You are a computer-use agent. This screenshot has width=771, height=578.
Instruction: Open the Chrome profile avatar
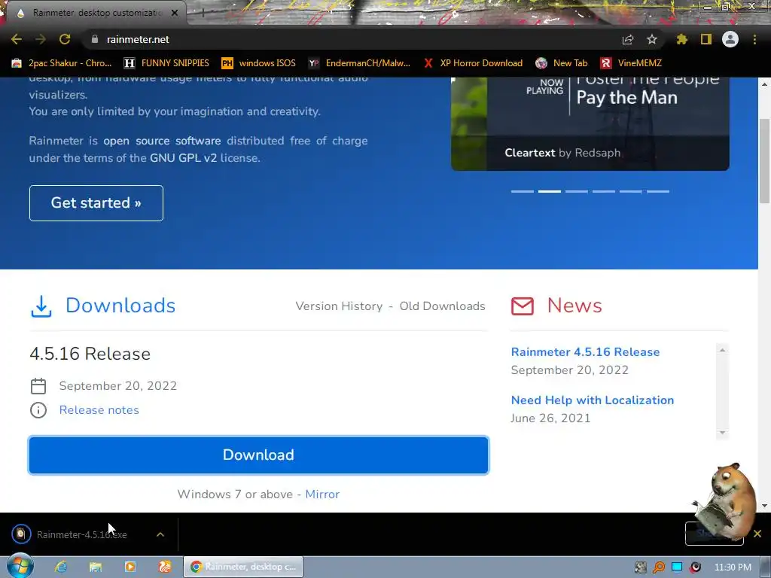(x=730, y=39)
